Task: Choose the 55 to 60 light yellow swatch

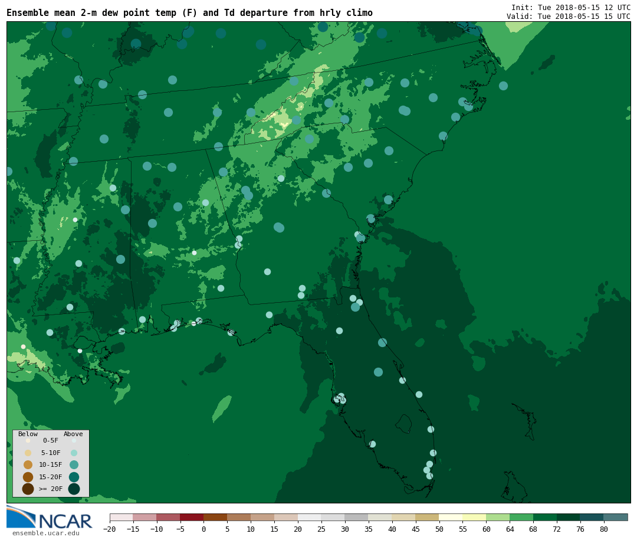Action: pyautogui.click(x=475, y=517)
